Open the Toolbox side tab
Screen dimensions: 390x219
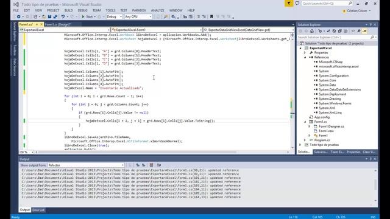pyautogui.click(x=15, y=50)
